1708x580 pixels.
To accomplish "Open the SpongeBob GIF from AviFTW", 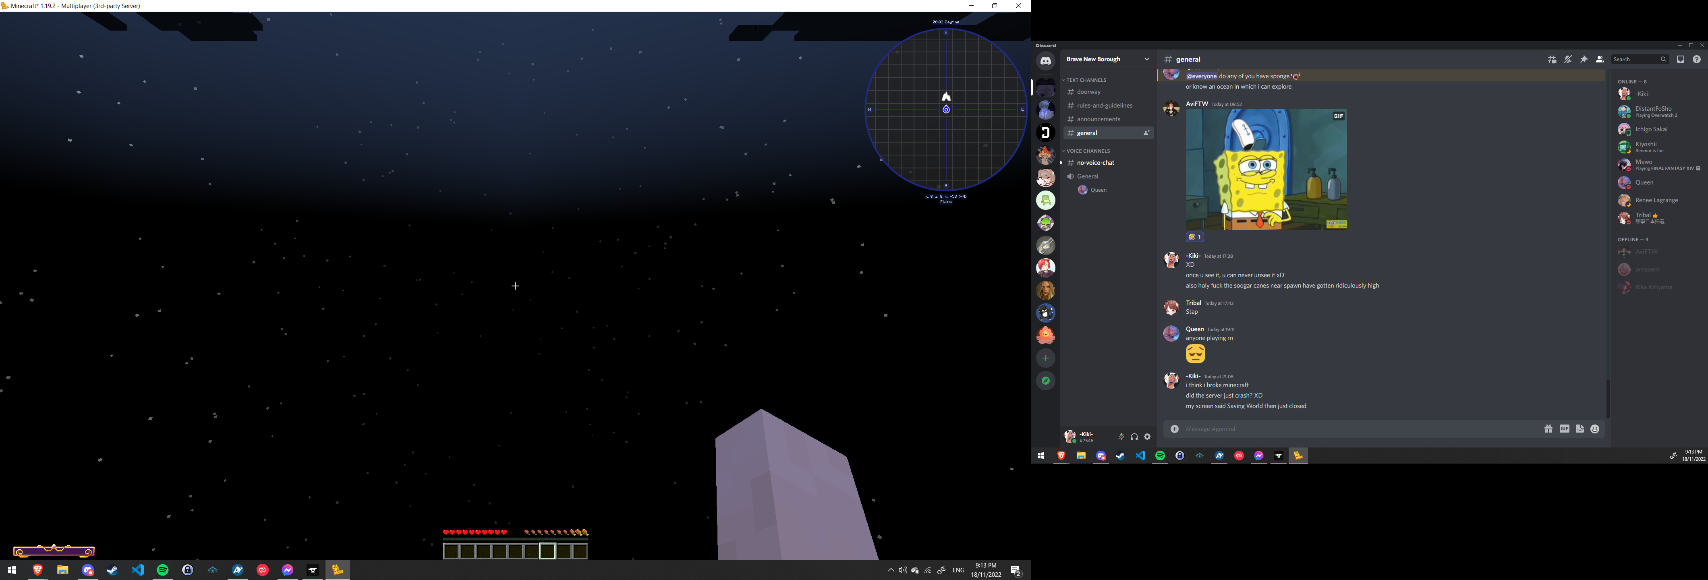I will tap(1266, 170).
